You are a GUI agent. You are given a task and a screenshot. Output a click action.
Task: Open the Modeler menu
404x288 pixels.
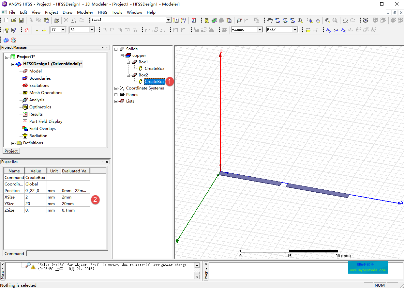[85, 12]
